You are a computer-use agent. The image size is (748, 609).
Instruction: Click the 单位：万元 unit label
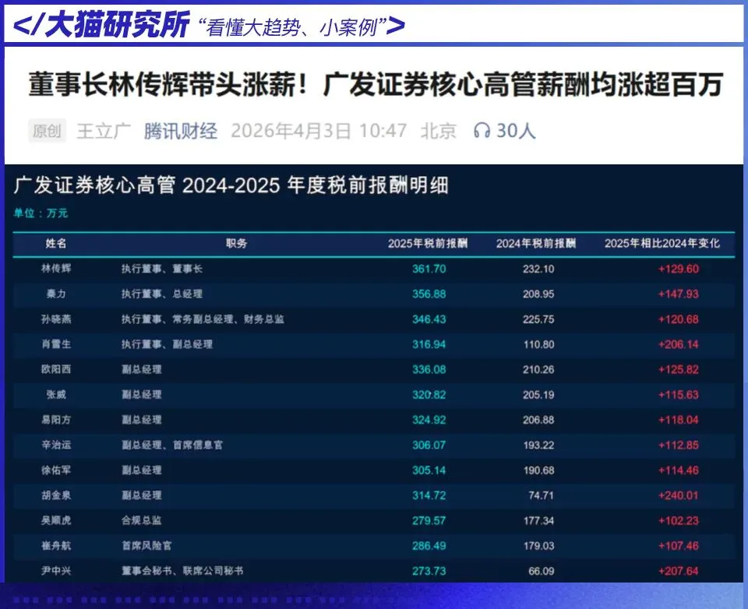[41, 213]
